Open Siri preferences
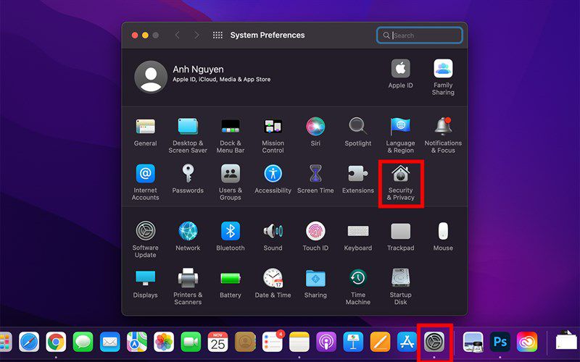 [315, 132]
